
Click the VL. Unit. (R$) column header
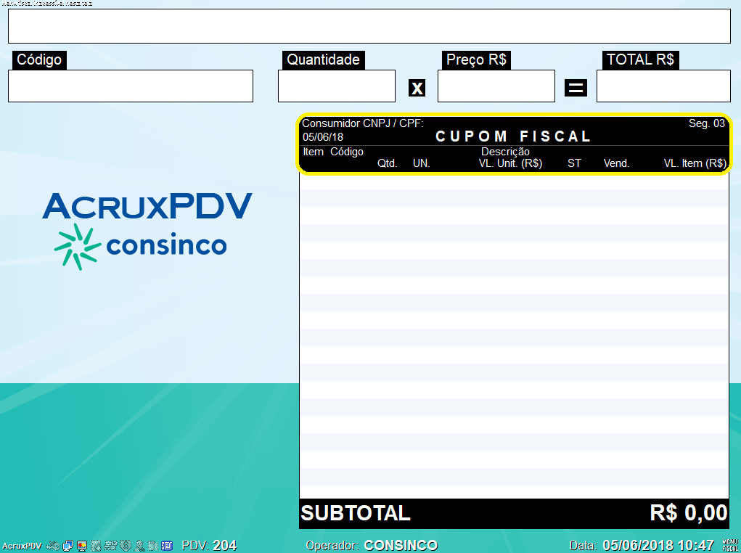(510, 163)
